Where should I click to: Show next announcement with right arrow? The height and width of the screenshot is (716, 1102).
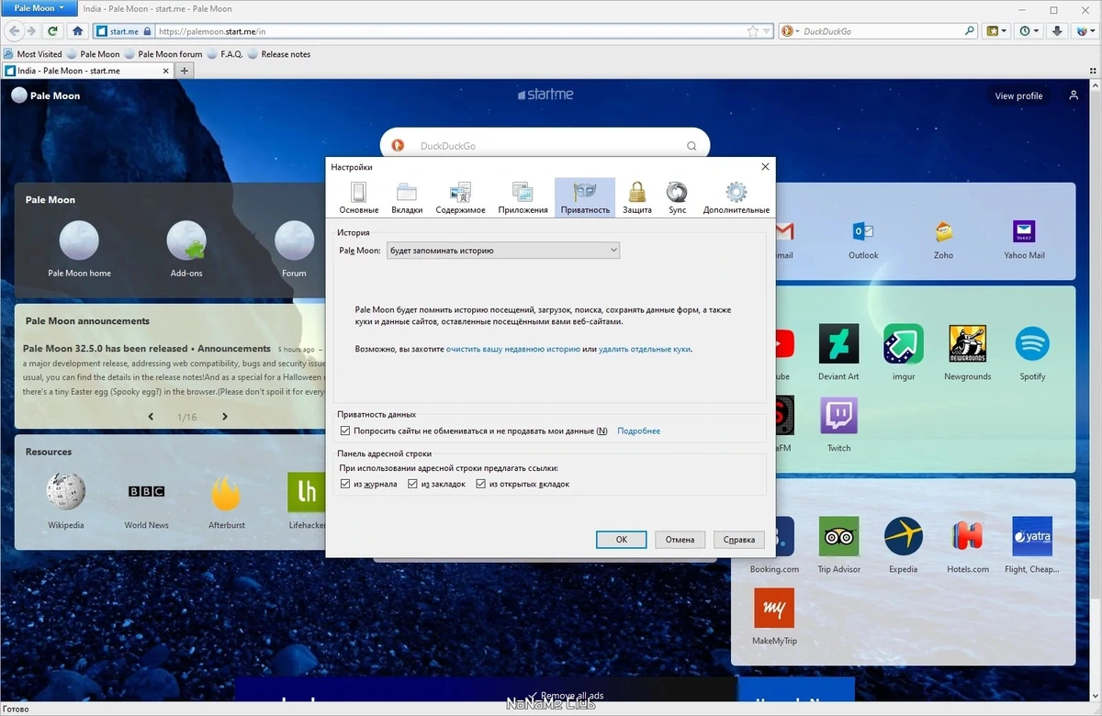point(225,417)
